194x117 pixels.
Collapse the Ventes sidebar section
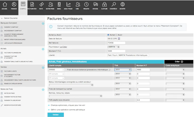click(43, 68)
